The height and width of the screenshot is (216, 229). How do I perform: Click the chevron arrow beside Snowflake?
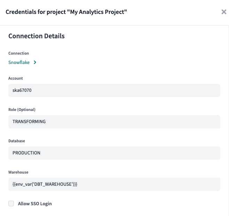(35, 63)
